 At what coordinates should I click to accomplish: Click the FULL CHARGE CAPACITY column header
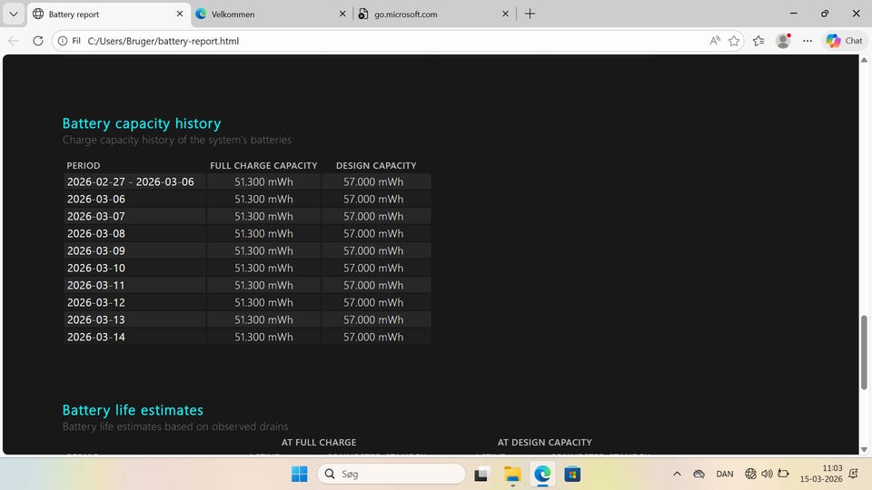click(x=263, y=165)
